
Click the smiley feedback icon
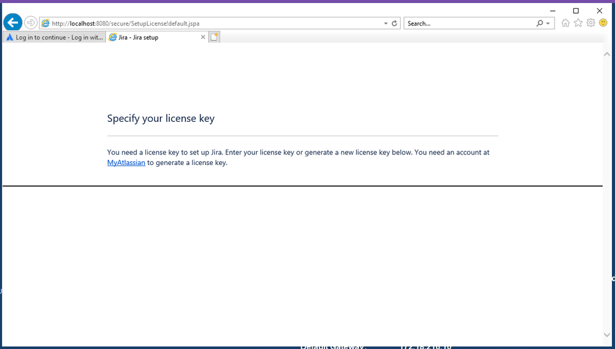603,23
